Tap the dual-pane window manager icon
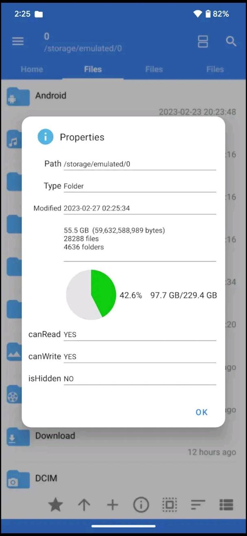 [x=203, y=41]
